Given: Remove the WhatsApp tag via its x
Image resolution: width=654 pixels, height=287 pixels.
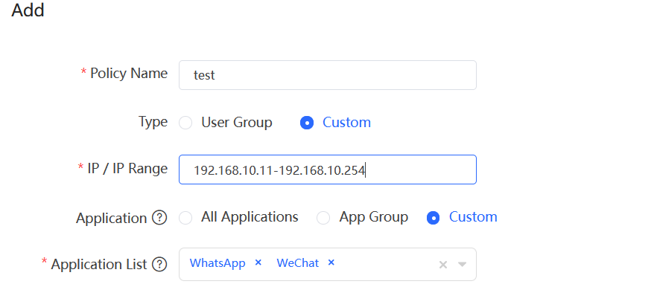Looking at the screenshot, I should [258, 262].
